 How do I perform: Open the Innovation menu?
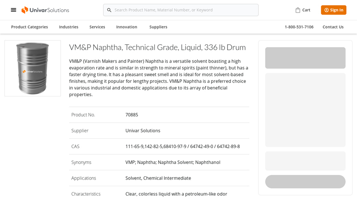tap(127, 27)
